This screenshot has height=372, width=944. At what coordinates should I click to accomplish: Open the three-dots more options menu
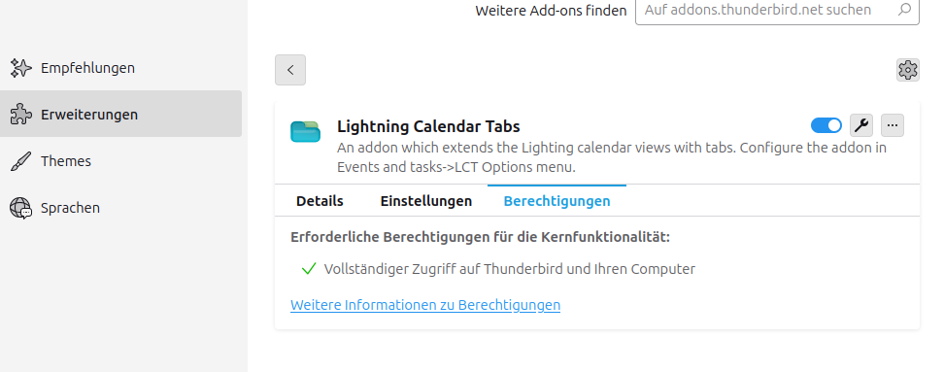(x=893, y=125)
